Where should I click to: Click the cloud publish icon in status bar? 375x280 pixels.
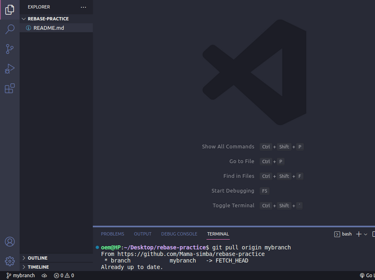click(44, 276)
